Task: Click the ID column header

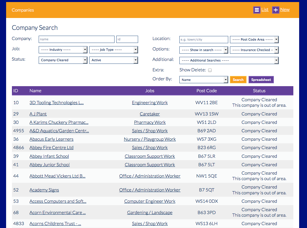Action: click(x=16, y=91)
